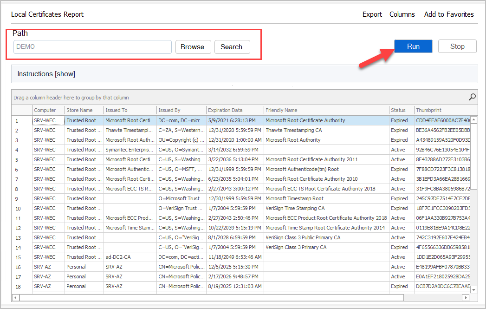Expand the Instructions [show] section
The height and width of the screenshot is (309, 486).
tap(46, 74)
